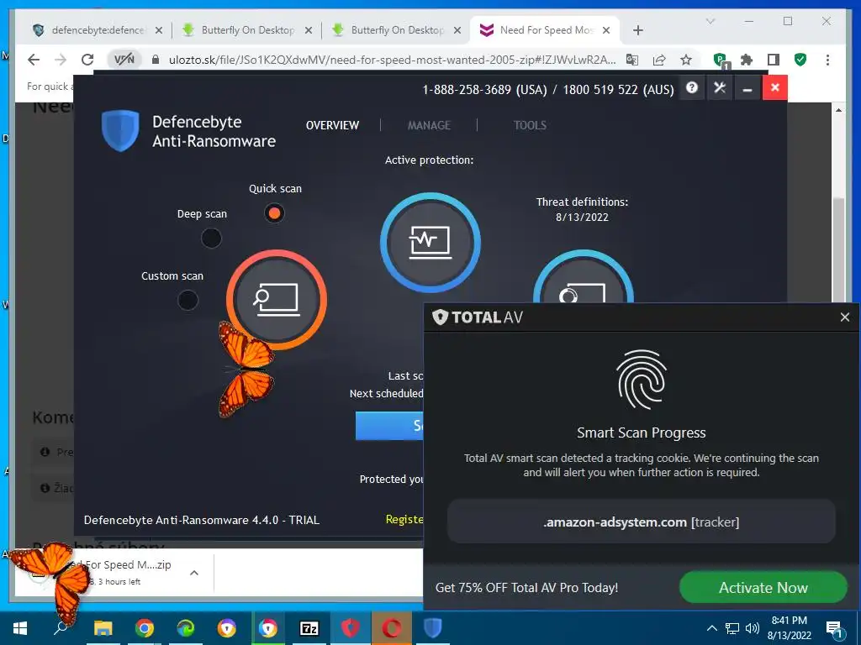This screenshot has height=645, width=861.
Task: Toggle the browser side panel icon
Action: [774, 60]
